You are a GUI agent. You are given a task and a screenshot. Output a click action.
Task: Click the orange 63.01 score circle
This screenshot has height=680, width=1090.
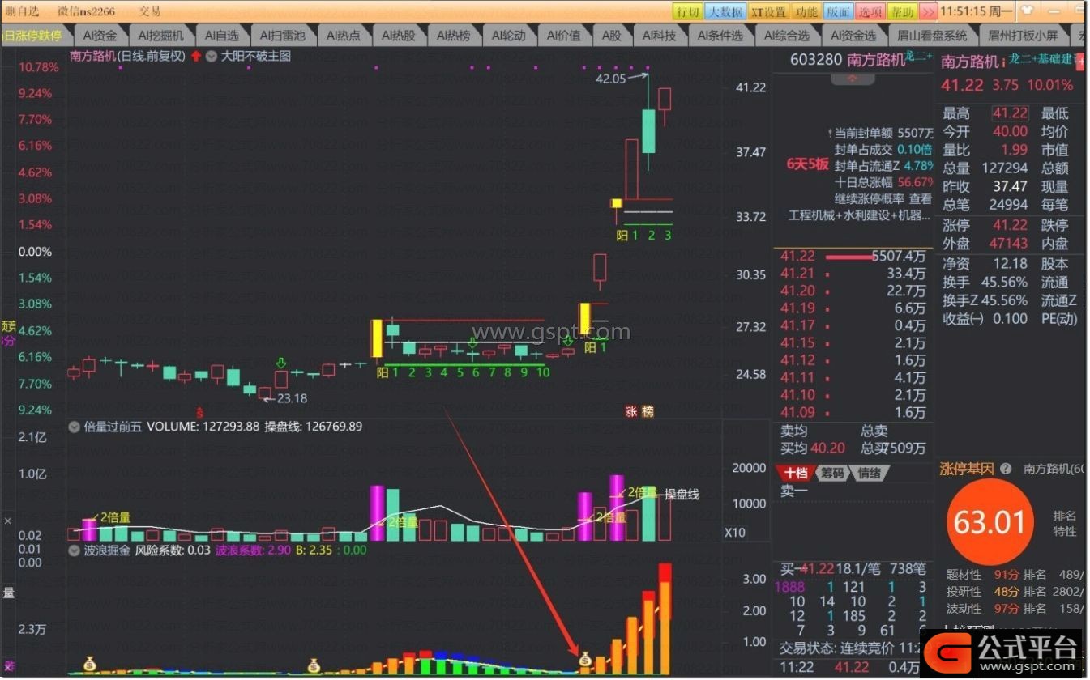[990, 522]
